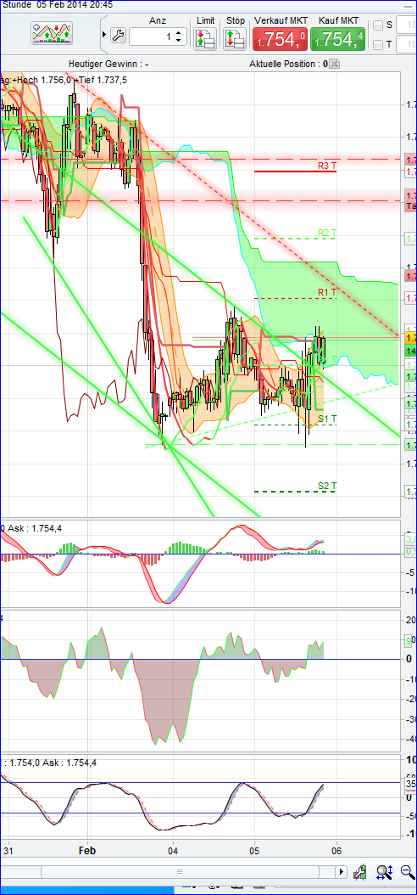Click the yellow current price tag on axis

pyautogui.click(x=411, y=338)
